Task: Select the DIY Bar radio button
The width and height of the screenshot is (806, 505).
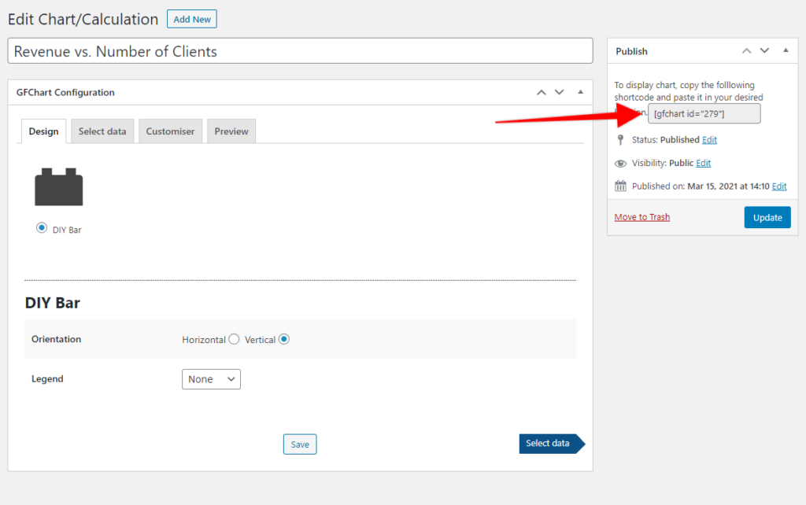Action: (x=41, y=229)
